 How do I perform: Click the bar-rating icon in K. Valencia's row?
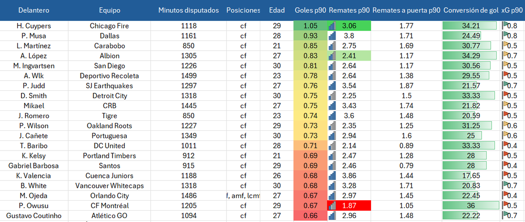[332, 176]
